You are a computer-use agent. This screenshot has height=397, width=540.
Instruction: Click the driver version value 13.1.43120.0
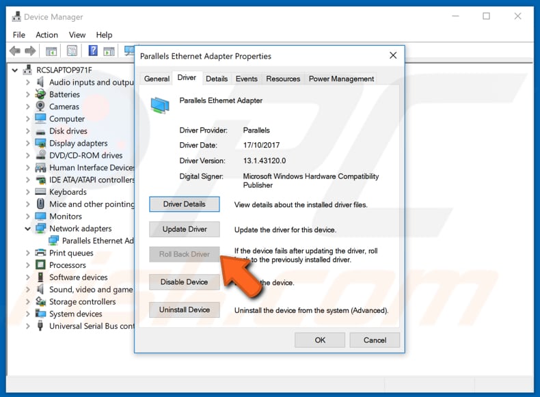265,161
